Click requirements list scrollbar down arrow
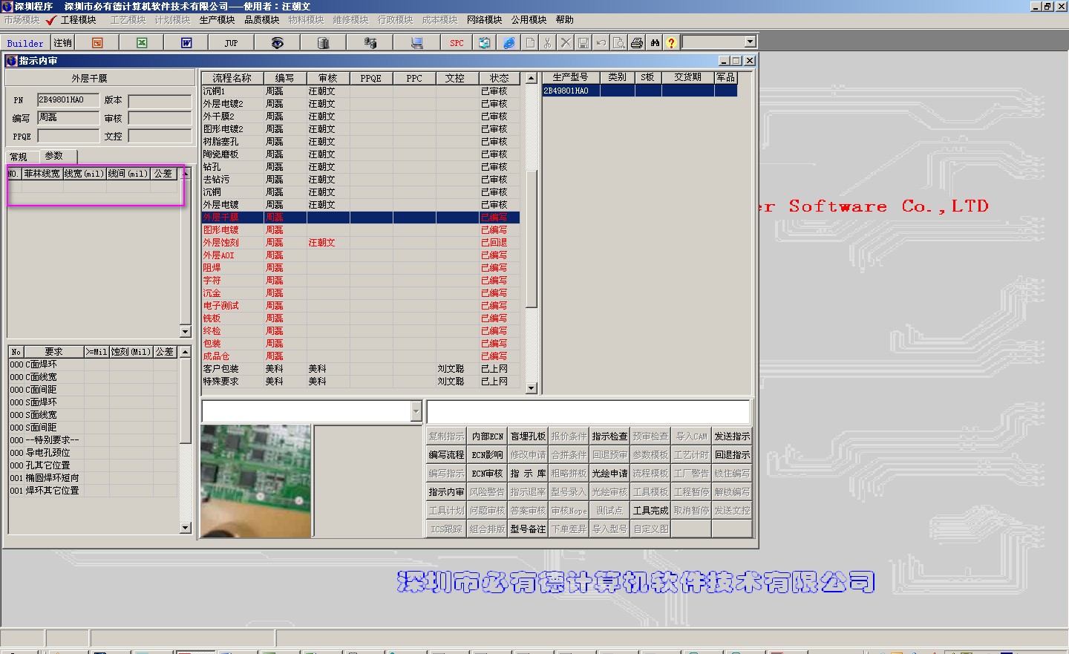1069x654 pixels. click(186, 528)
